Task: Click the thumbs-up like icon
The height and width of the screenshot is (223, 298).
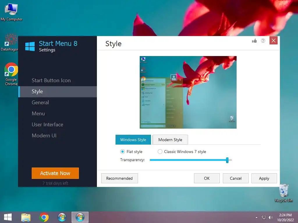Action: coord(254,41)
